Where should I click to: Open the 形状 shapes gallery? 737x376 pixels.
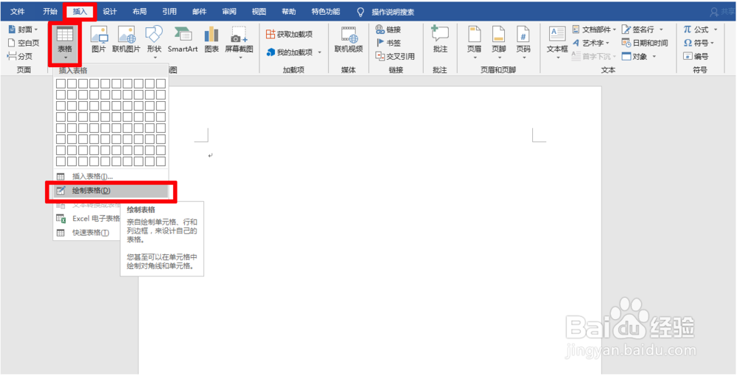pyautogui.click(x=154, y=42)
